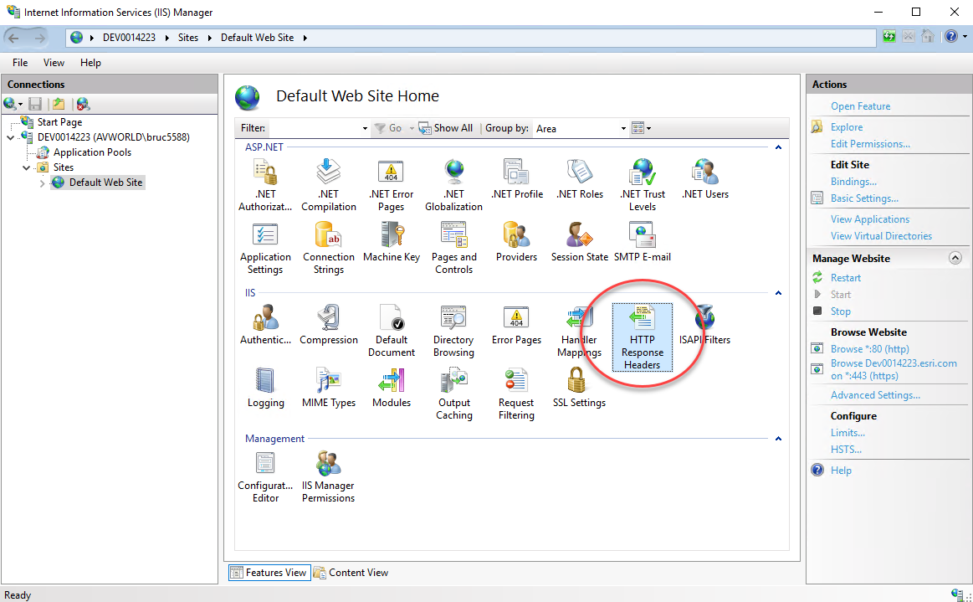Open .NET Globalization feature
Screen dimensions: 973x602
pyautogui.click(x=453, y=184)
